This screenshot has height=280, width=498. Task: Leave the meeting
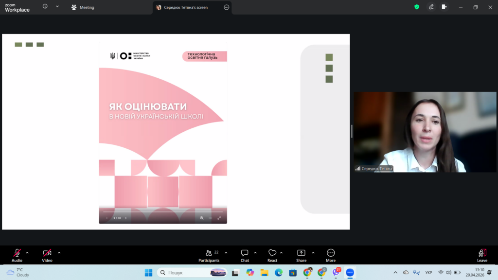coord(482,255)
